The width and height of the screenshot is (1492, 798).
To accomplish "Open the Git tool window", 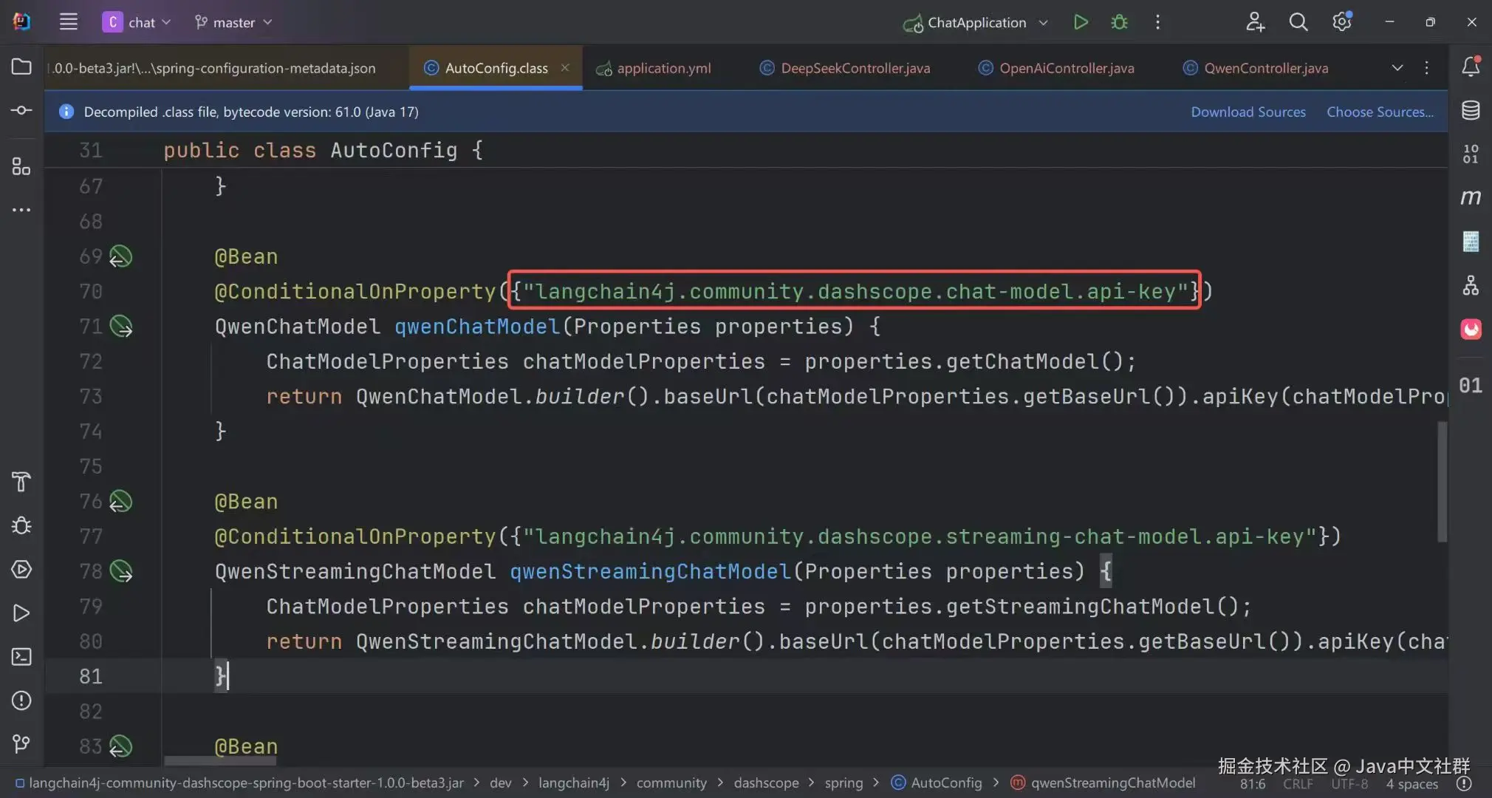I will [21, 743].
